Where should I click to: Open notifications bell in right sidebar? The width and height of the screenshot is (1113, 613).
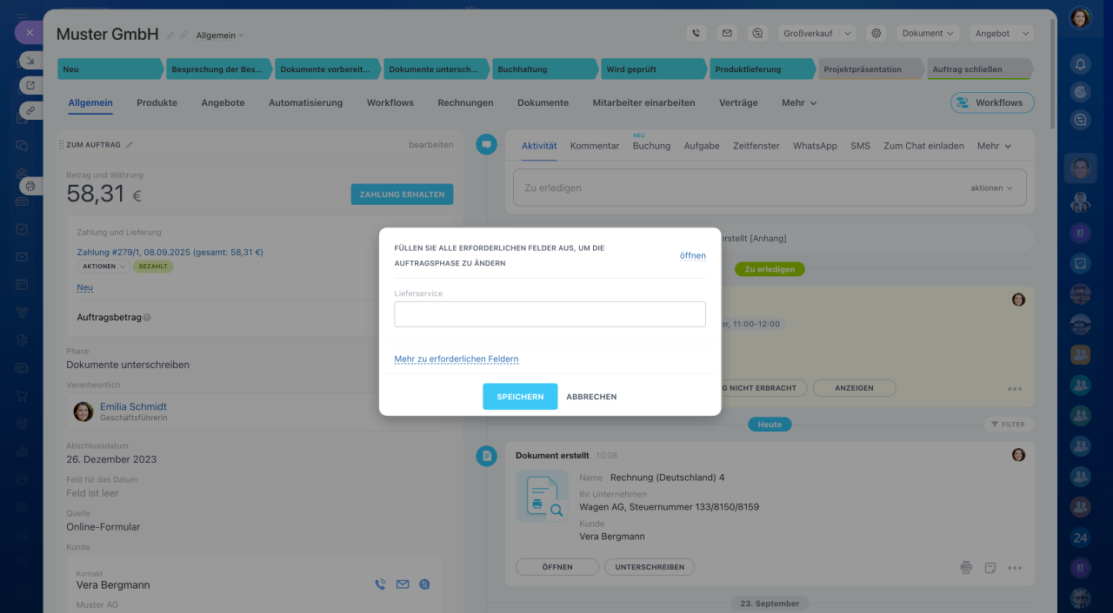[x=1080, y=64]
